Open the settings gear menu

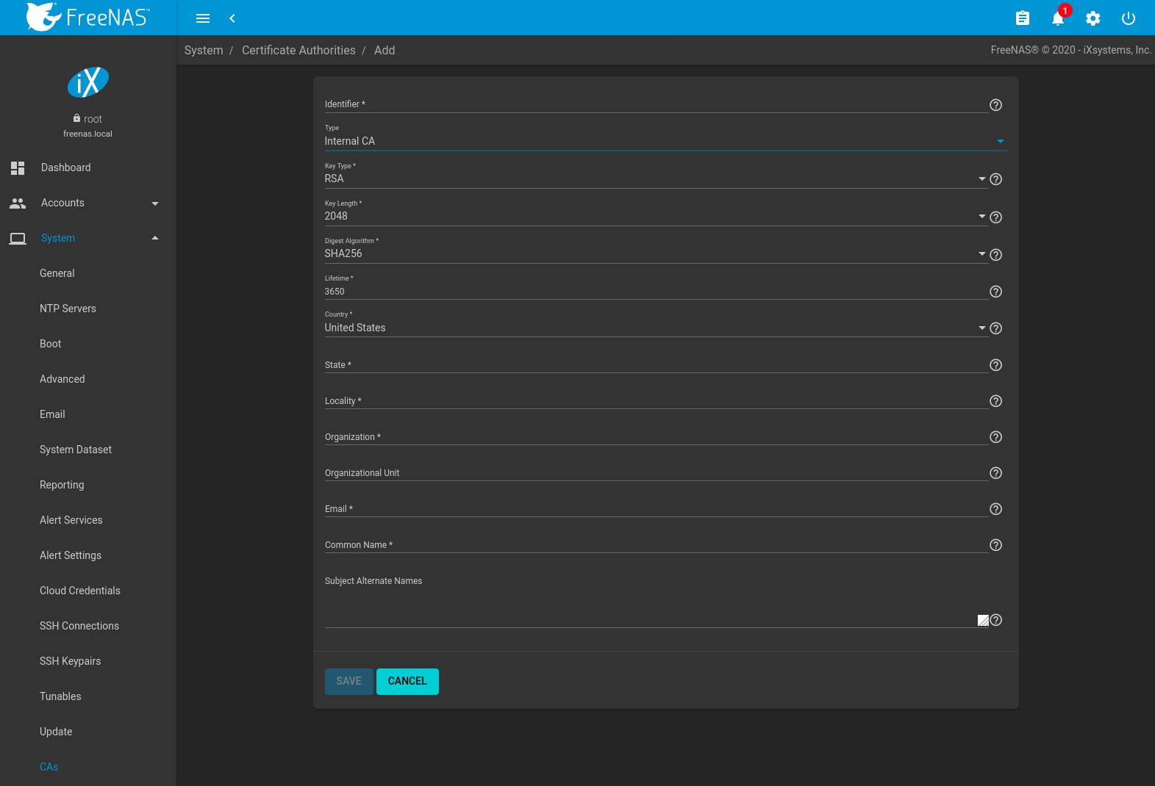[1093, 18]
